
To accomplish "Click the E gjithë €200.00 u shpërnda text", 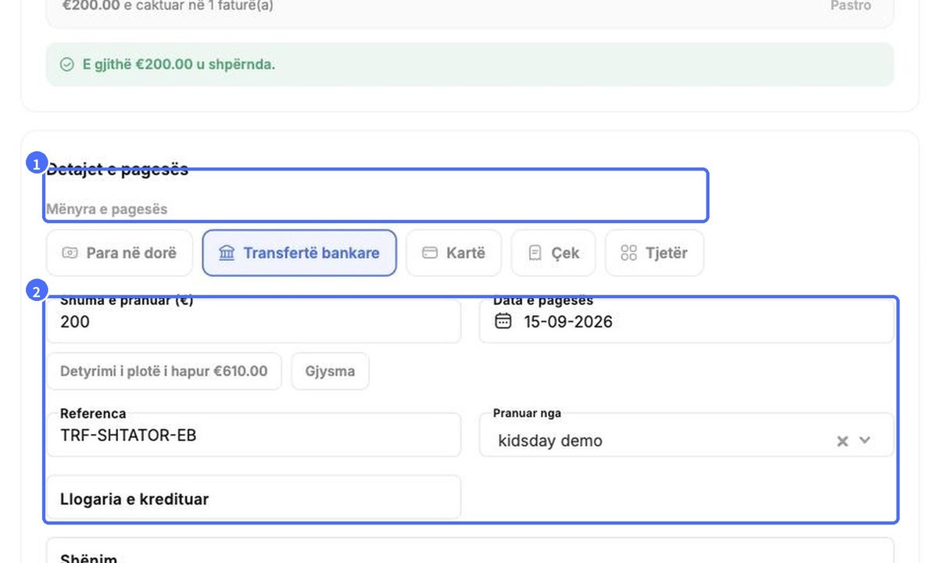I will tap(179, 64).
